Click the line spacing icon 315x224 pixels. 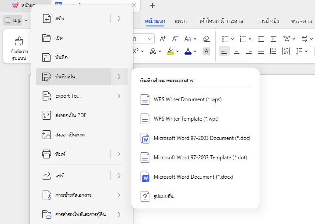(x=299, y=51)
